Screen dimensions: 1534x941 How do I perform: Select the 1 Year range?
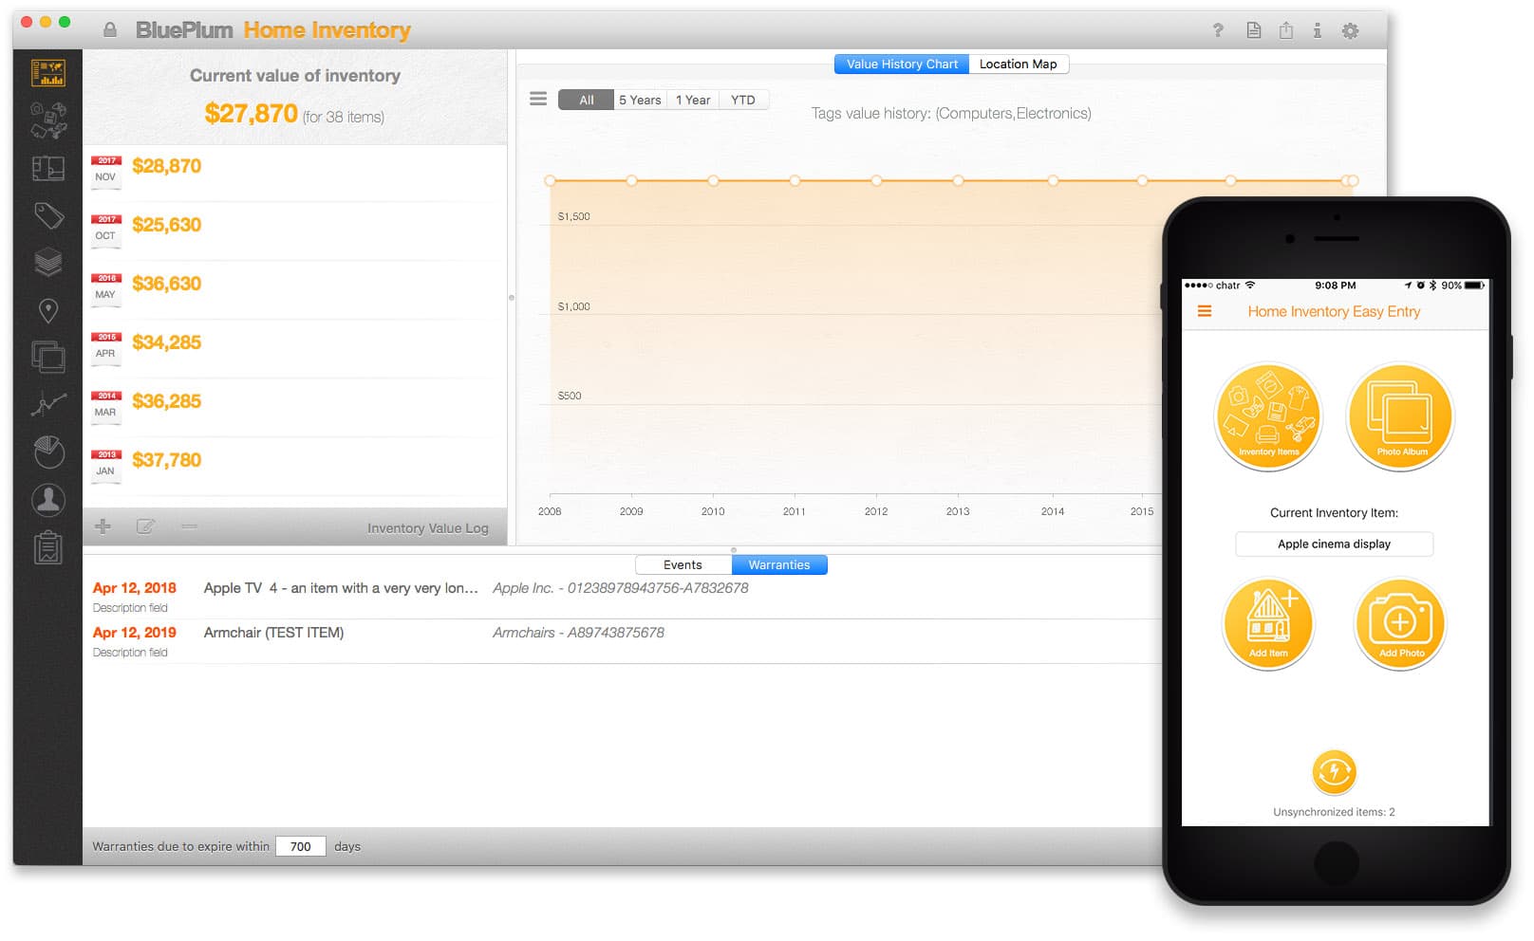[693, 100]
